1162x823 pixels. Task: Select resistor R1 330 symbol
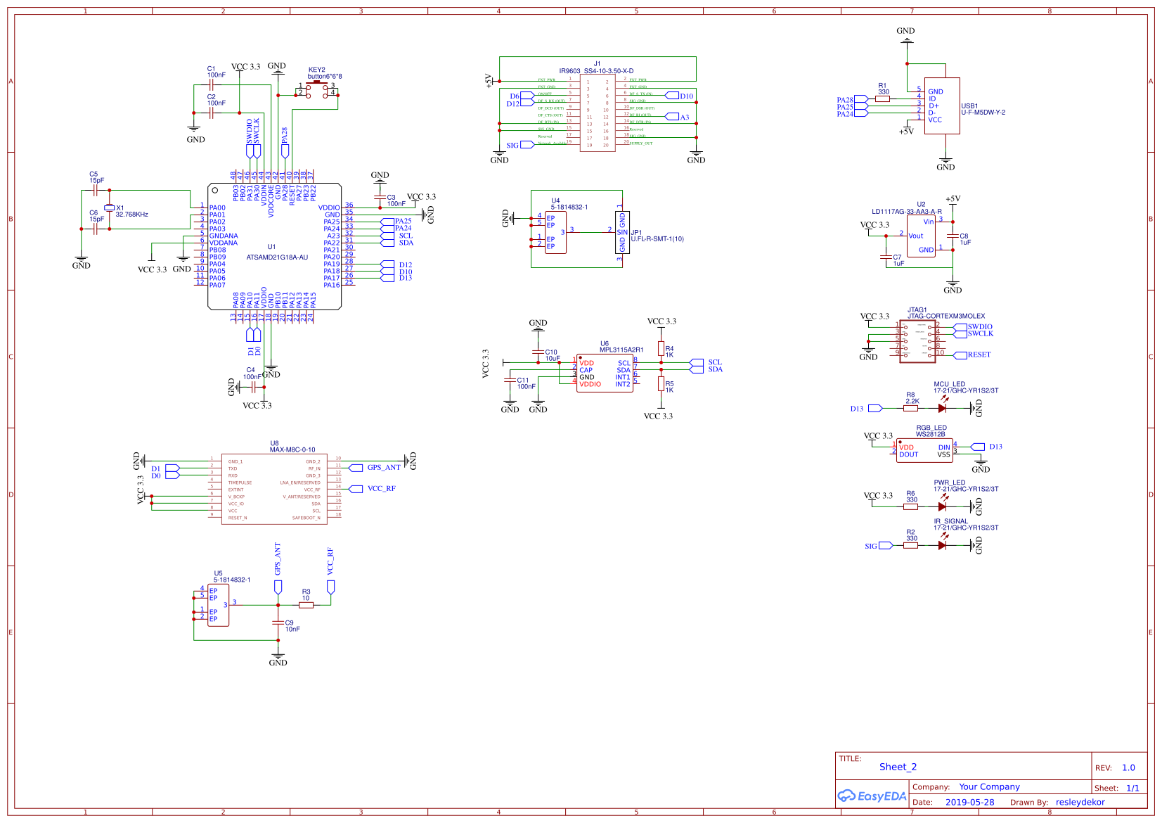pyautogui.click(x=883, y=99)
